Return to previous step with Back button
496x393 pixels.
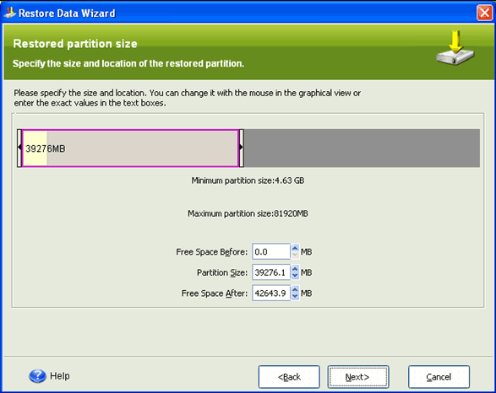point(289,377)
